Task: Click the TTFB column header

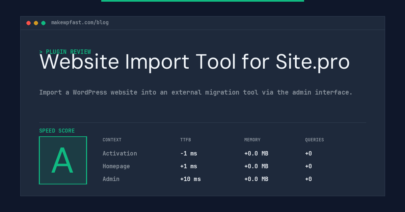Action: 186,140
